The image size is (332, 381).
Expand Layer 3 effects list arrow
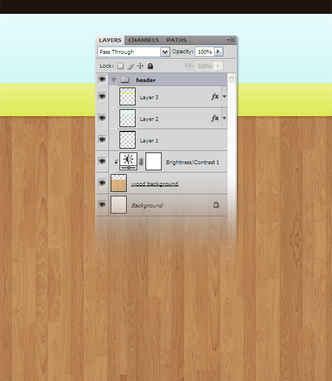click(x=224, y=96)
